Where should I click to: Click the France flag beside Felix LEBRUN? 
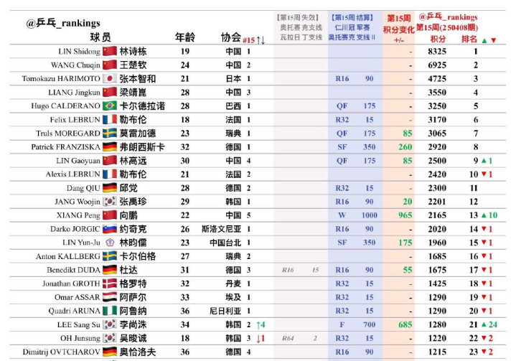tap(110, 119)
